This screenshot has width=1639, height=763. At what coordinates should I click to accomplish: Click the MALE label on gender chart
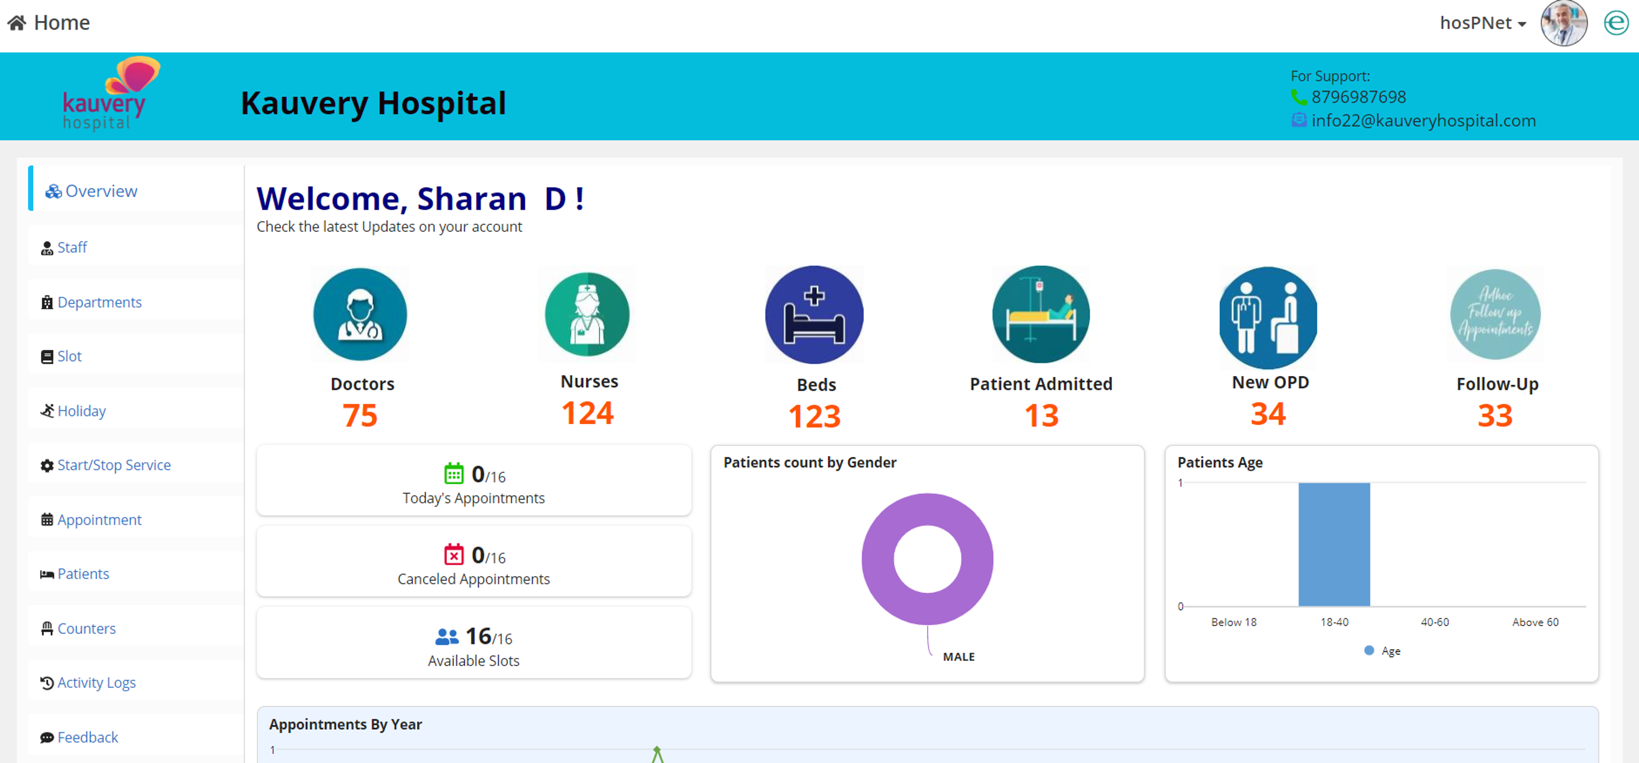(958, 657)
